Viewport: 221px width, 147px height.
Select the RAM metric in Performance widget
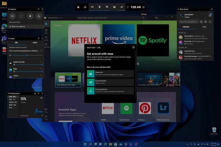[12, 105]
